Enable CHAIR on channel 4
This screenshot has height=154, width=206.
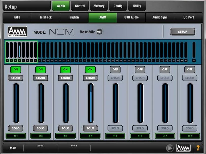click(x=90, y=78)
